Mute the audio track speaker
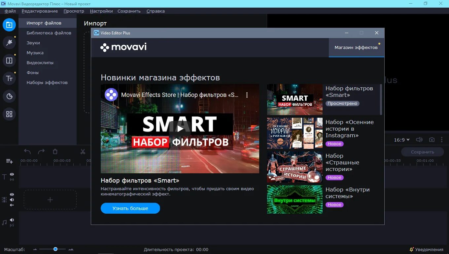Viewport: 449px width, 254px height. tap(12, 220)
